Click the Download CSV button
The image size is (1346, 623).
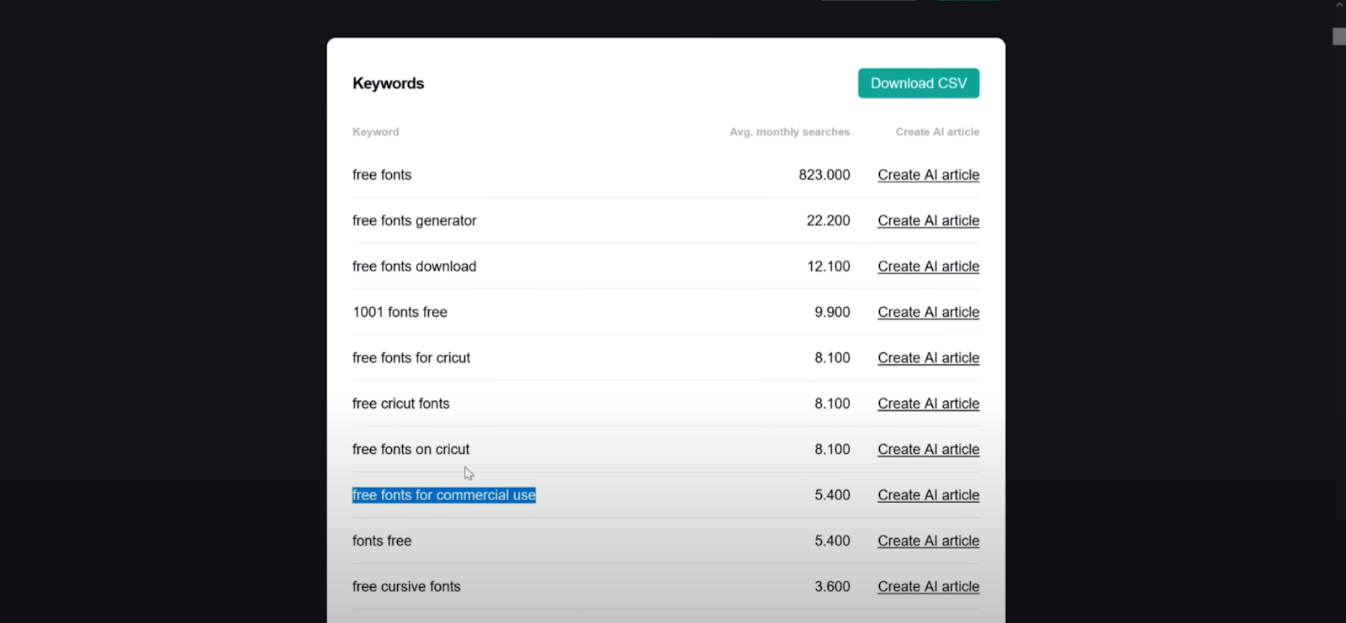918,83
